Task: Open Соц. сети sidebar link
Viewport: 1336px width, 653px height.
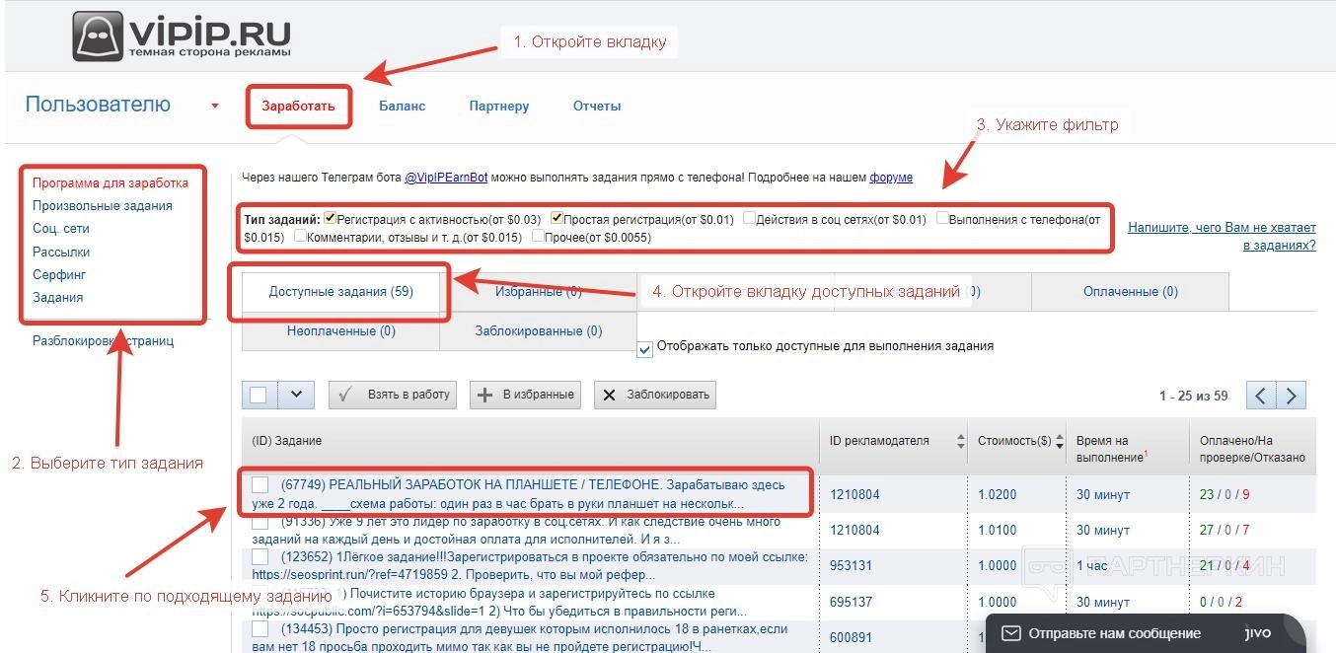Action: pyautogui.click(x=61, y=229)
